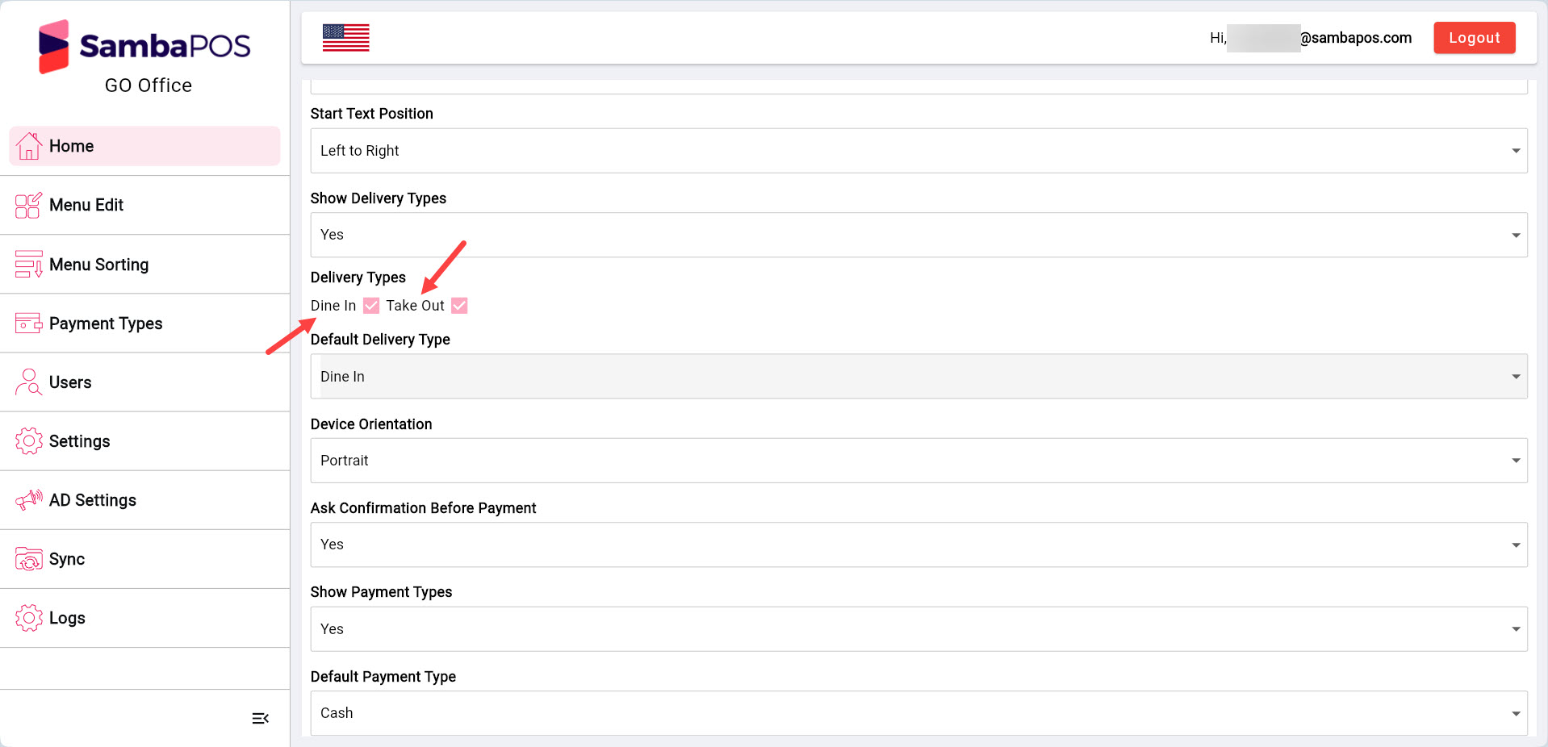
Task: Expand the Show Delivery Types dropdown
Action: click(918, 235)
